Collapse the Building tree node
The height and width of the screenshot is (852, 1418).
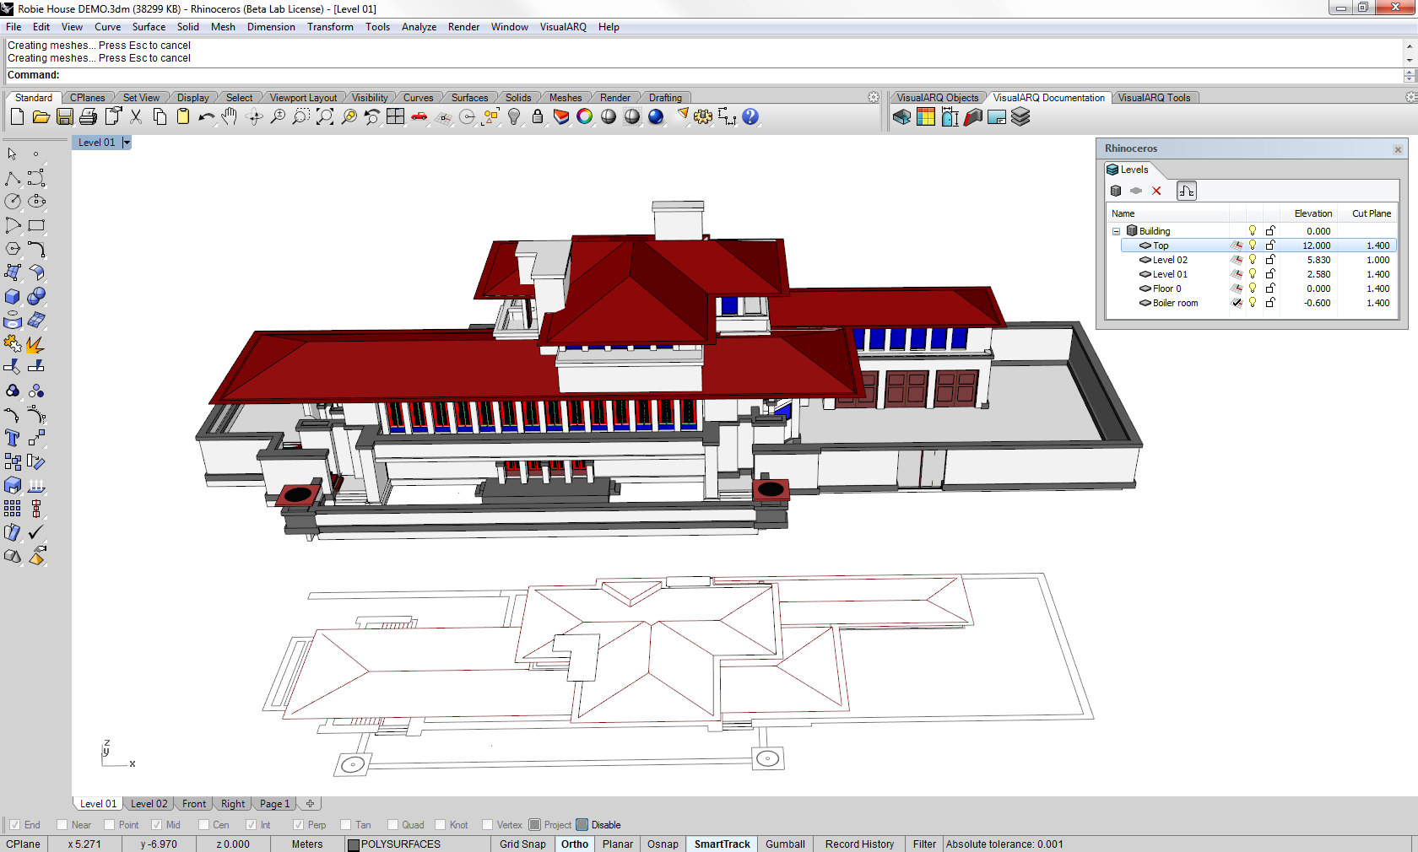pyautogui.click(x=1116, y=231)
